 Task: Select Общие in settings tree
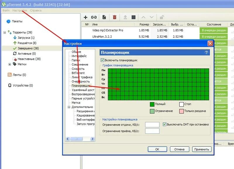[x=76, y=52]
